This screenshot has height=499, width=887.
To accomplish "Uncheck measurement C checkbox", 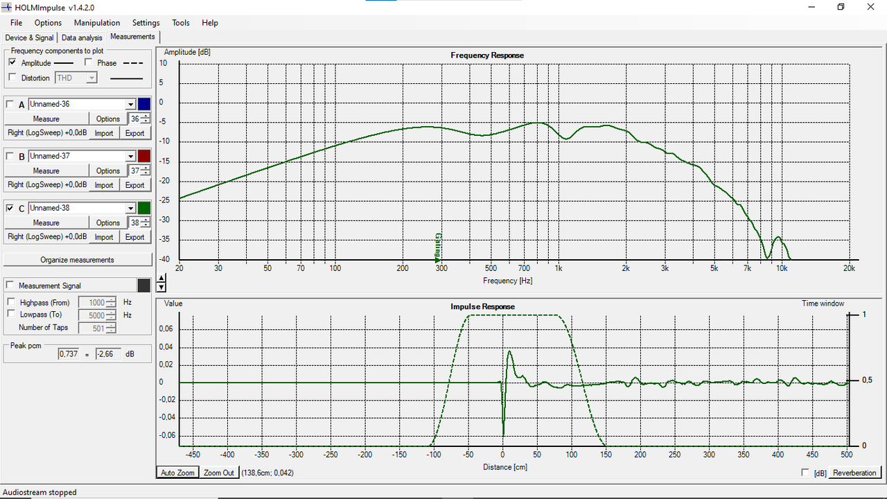I will [x=10, y=209].
